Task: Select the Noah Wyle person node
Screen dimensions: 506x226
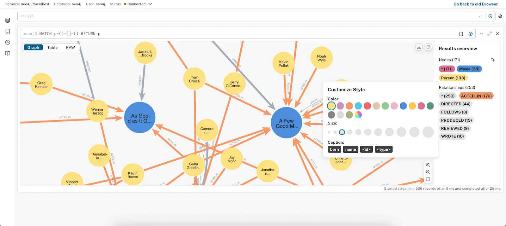Action: pyautogui.click(x=322, y=58)
